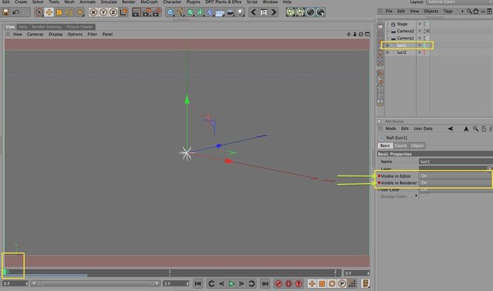The width and height of the screenshot is (493, 291).
Task: Click the Attributes lock icon
Action: click(484, 129)
